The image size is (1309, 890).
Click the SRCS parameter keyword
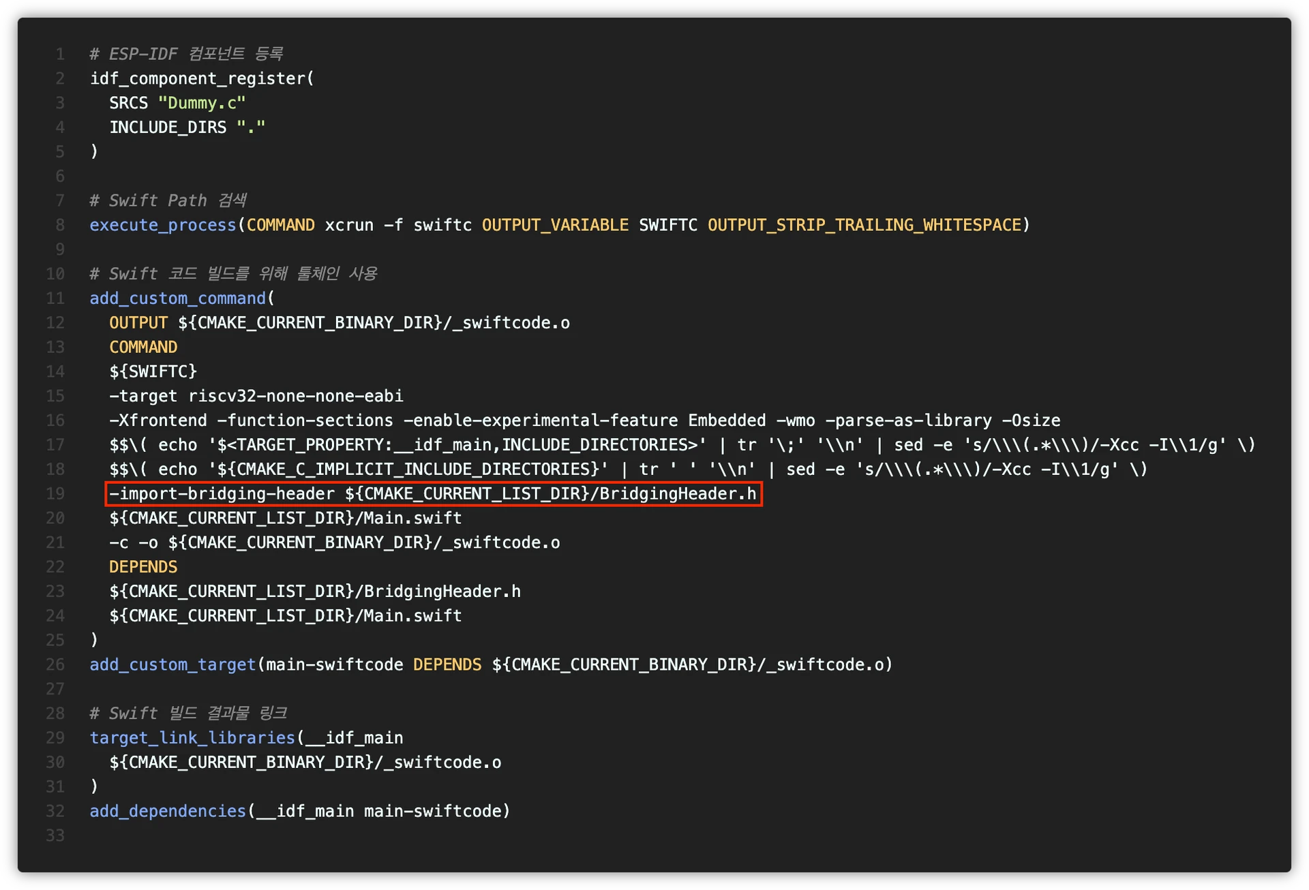128,102
